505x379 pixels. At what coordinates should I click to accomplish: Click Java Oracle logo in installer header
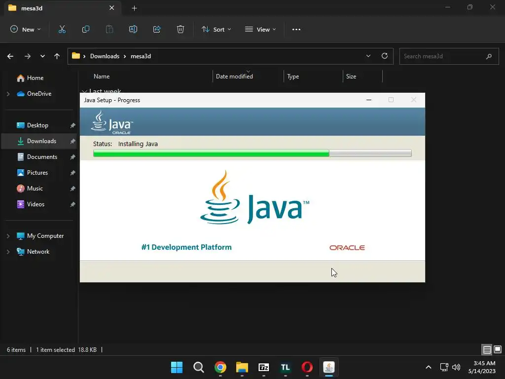coord(112,122)
